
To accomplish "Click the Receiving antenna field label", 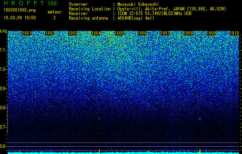I will coord(88,18).
